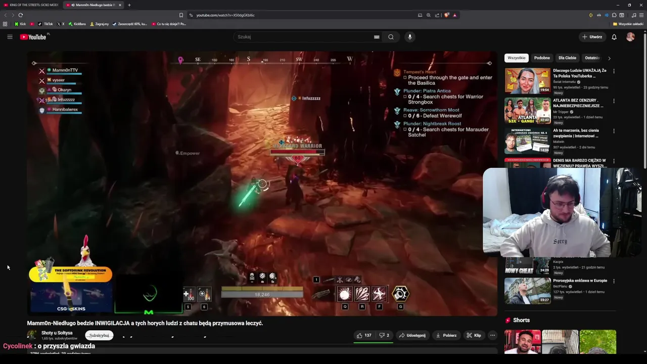
Task: Open the browser main menu icon
Action: [640, 15]
